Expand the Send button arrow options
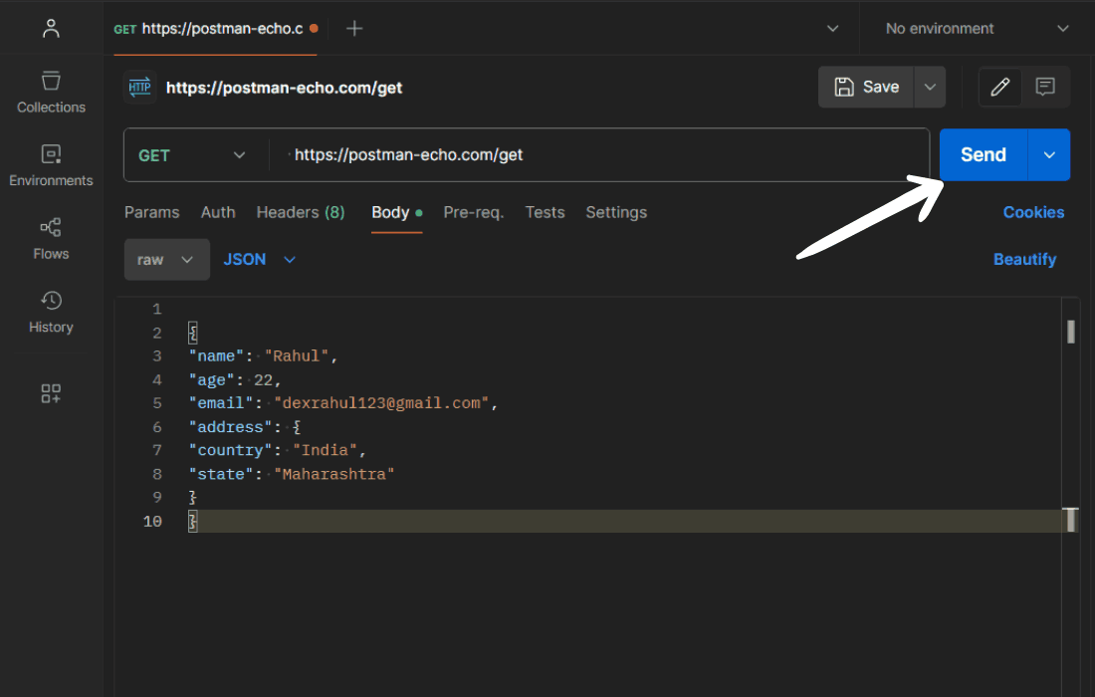 point(1049,155)
